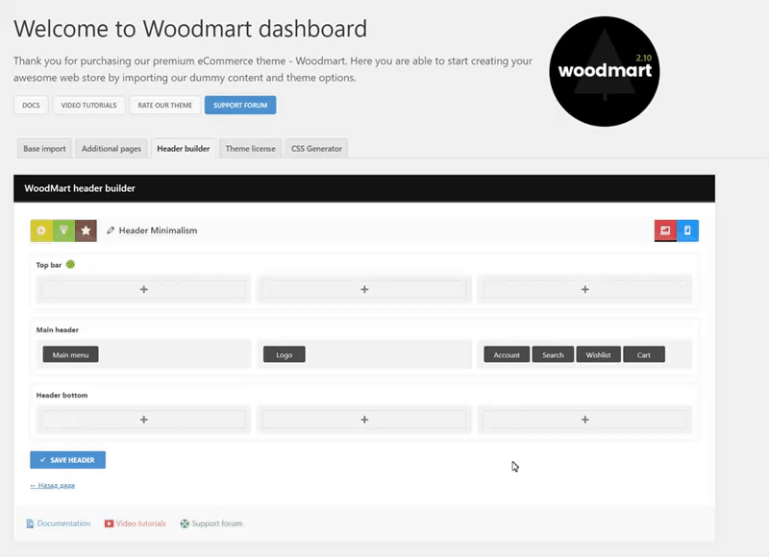Image resolution: width=769 pixels, height=557 pixels.
Task: Click the red video play icon in footer
Action: pos(109,523)
